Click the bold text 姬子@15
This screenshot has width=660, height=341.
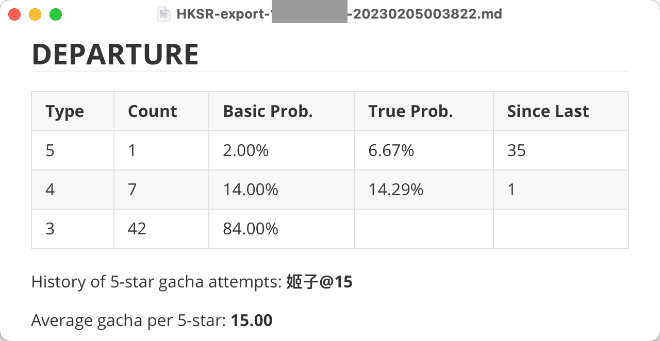click(x=320, y=282)
